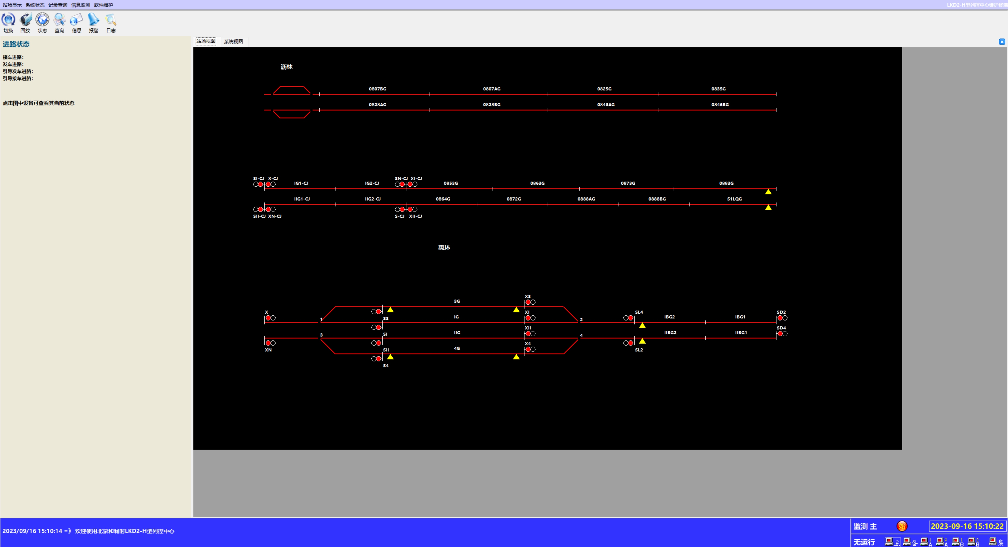Open the 软件维护 menu
Image resolution: width=1008 pixels, height=547 pixels.
coord(103,5)
